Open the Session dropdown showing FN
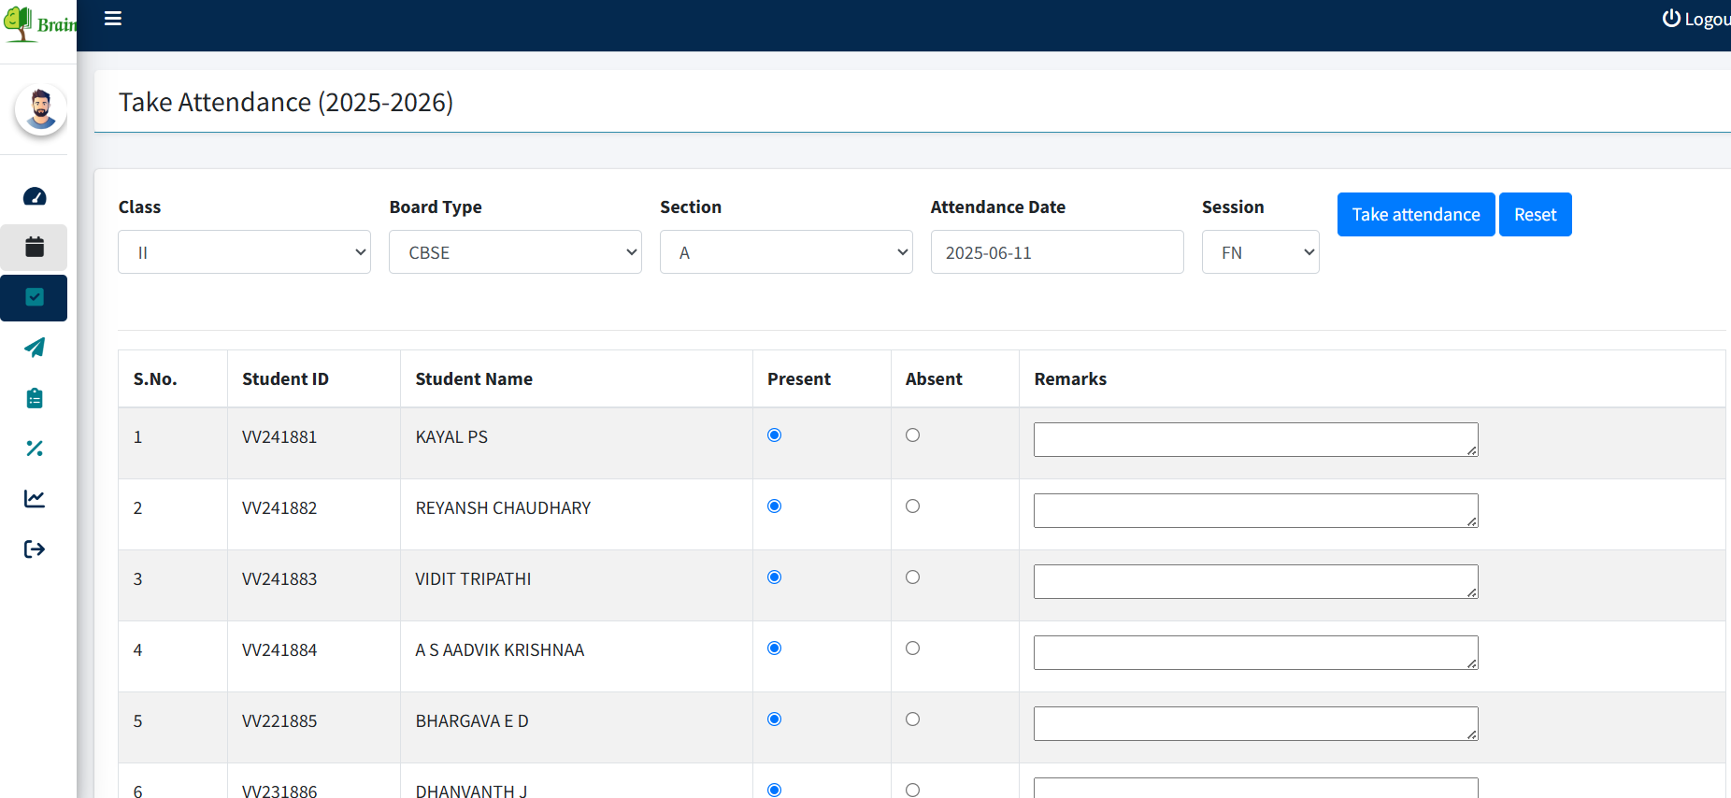Viewport: 1731px width, 798px height. [x=1260, y=252]
